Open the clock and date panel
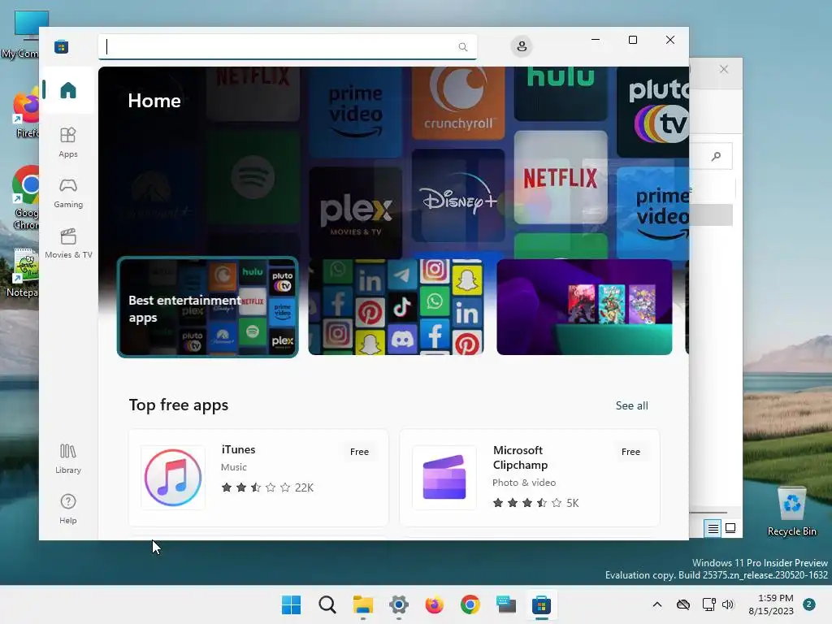This screenshot has height=624, width=832. [x=772, y=604]
